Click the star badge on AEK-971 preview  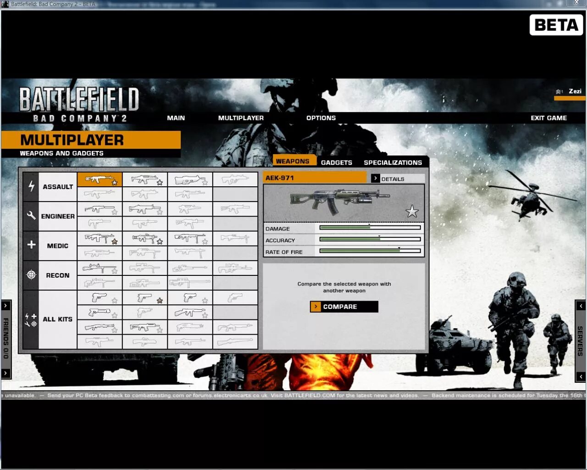[412, 211]
